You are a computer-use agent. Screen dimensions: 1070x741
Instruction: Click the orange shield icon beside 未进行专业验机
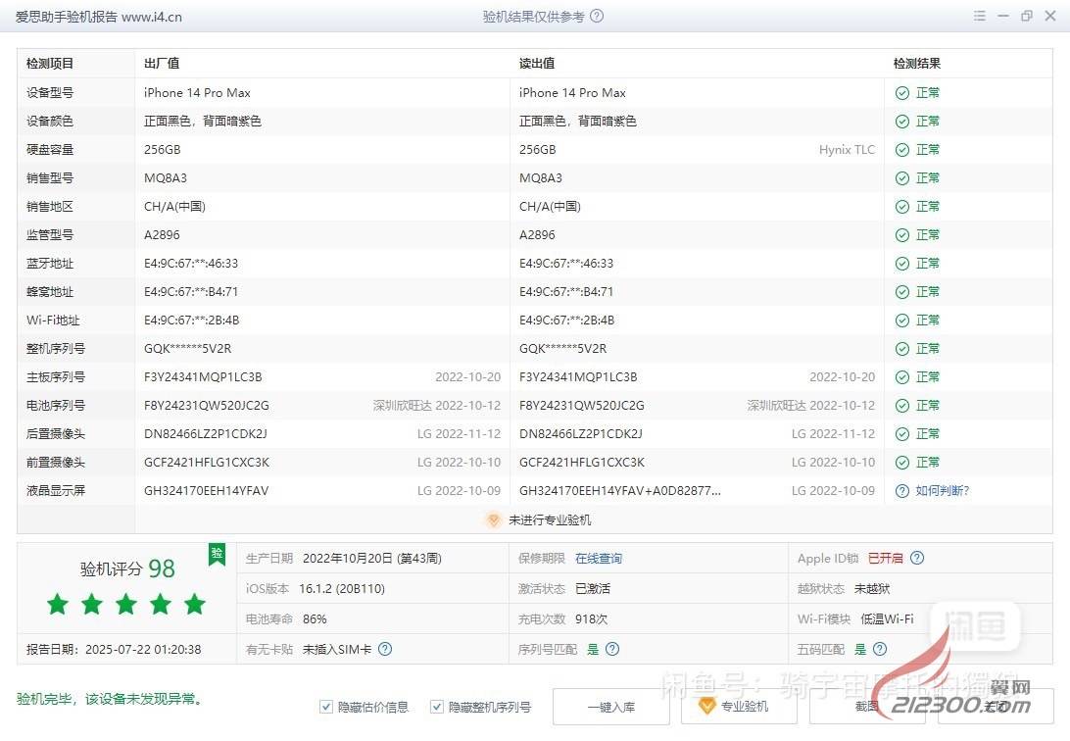coord(494,520)
